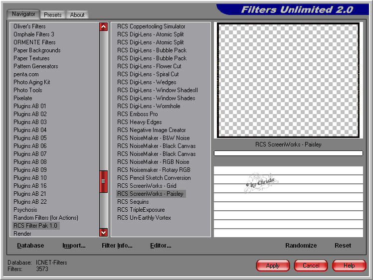Image resolution: width=373 pixels, height=280 pixels.
Task: Select Pattern Generators
Action: (36, 66)
